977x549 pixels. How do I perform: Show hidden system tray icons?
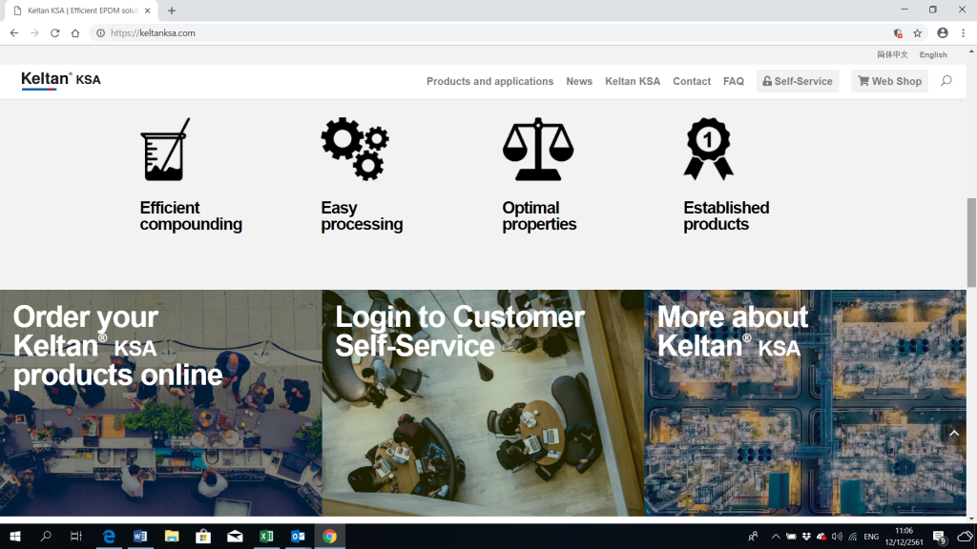[775, 537]
